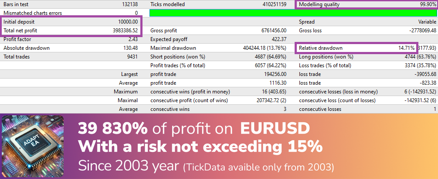
Task: Select the Largest profit trade value 194256.00
Action: pos(275,74)
